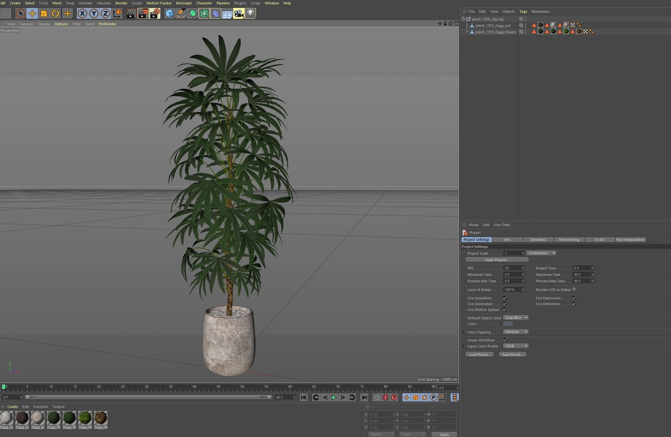Open the World coordinate dropdown
This screenshot has width=671, height=437.
click(381, 434)
